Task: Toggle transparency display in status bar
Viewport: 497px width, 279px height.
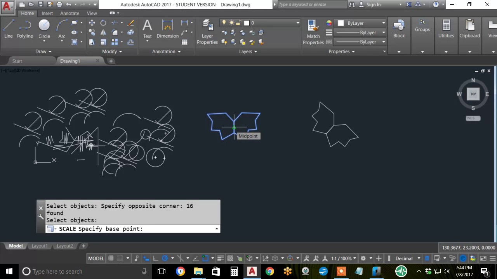Action: 230,258
